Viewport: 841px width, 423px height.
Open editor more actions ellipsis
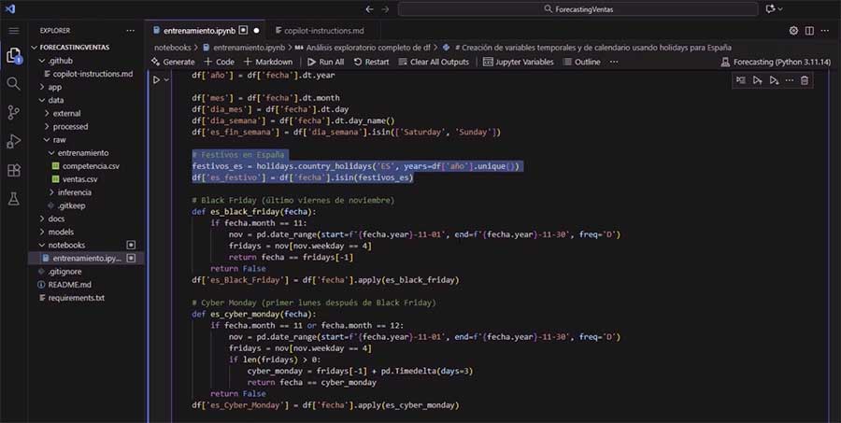(x=825, y=31)
